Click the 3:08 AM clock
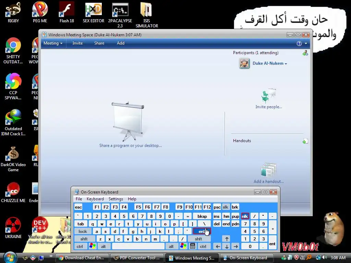Image resolution: width=351 pixels, height=263 pixels. [x=338, y=258]
